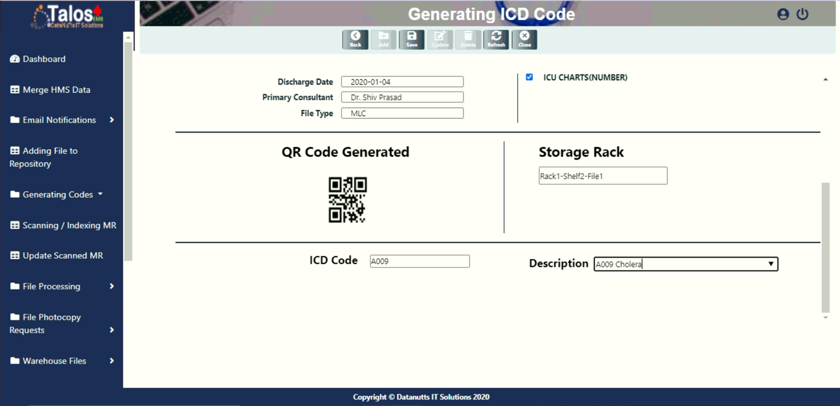The height and width of the screenshot is (406, 840).
Task: Uncheck the ICU CHARTS(NUMBER) checkbox
Action: (529, 77)
